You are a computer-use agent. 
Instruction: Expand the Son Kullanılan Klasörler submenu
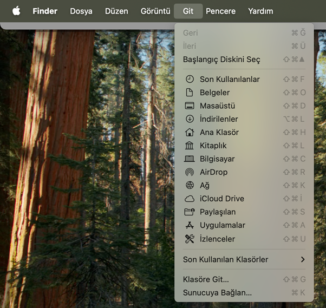[244, 260]
